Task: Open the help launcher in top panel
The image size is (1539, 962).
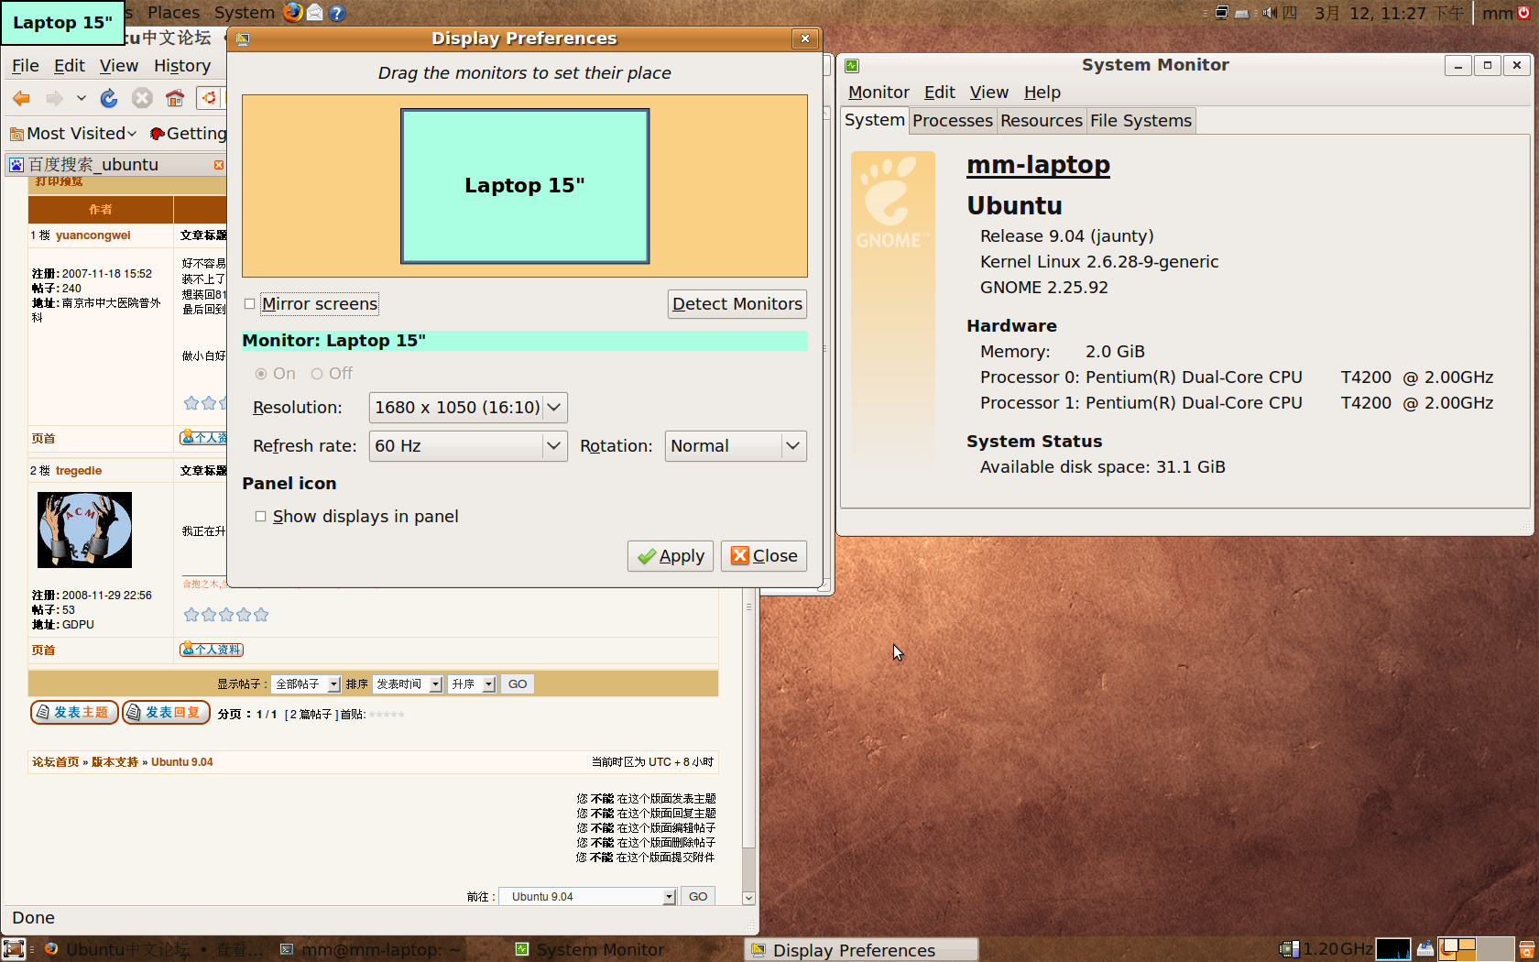Action: (x=337, y=13)
